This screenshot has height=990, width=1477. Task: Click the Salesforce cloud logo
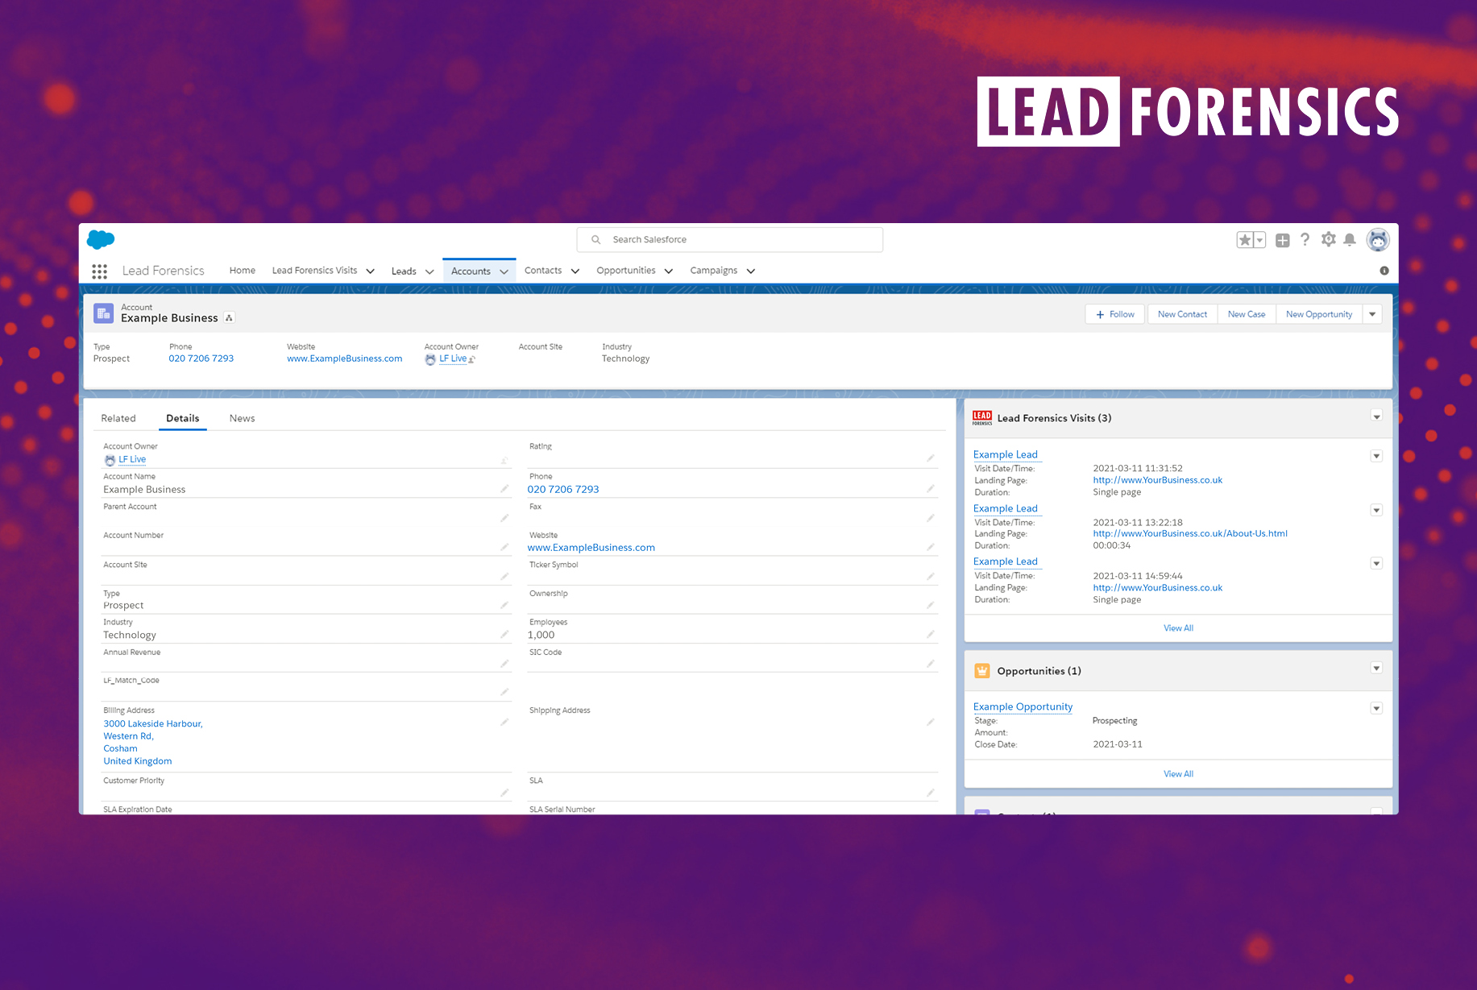pos(100,239)
